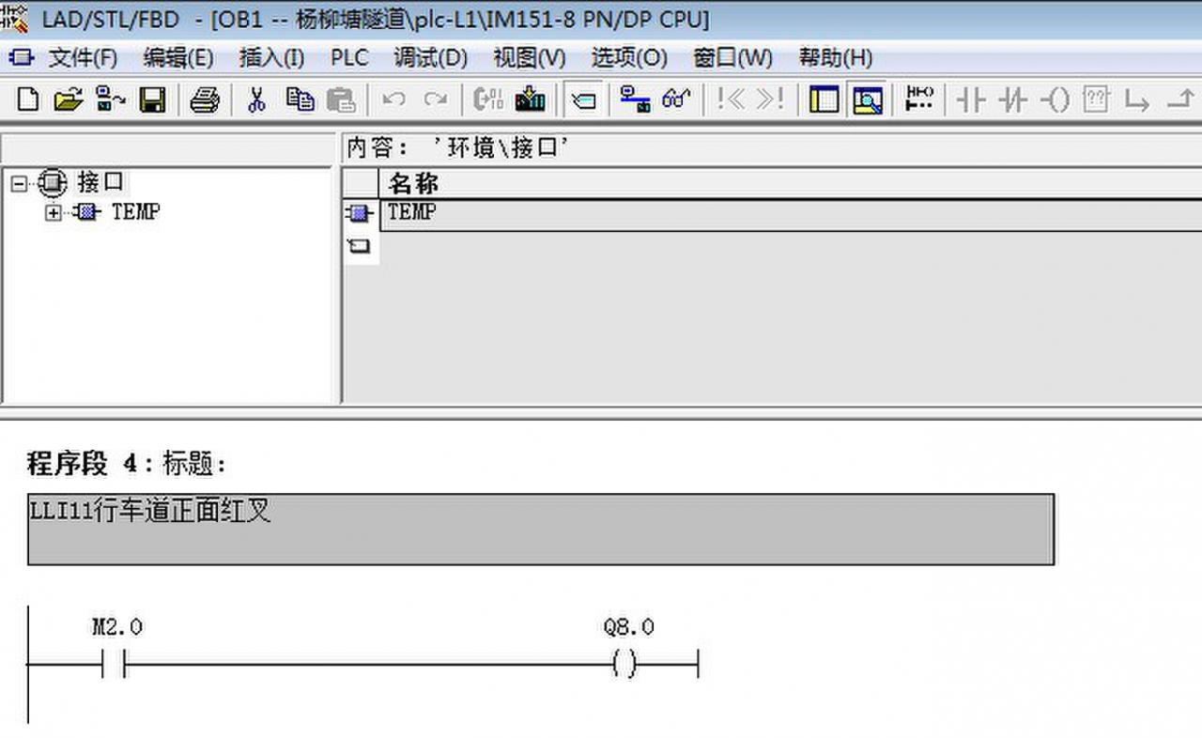Click the Monitor glasses icon
This screenshot has height=738, width=1202.
(x=677, y=100)
